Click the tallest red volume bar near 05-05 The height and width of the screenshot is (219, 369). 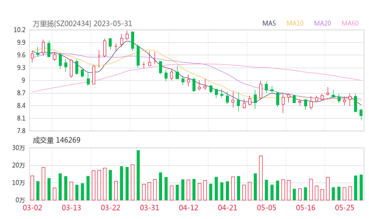(x=261, y=178)
